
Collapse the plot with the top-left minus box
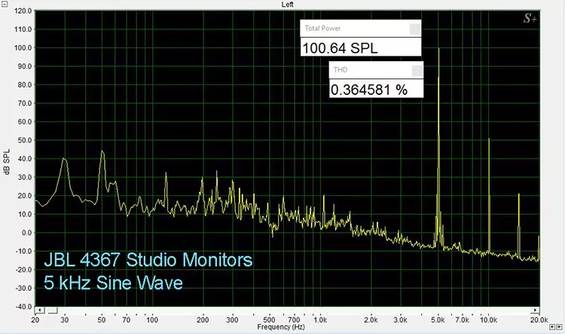[4, 4]
